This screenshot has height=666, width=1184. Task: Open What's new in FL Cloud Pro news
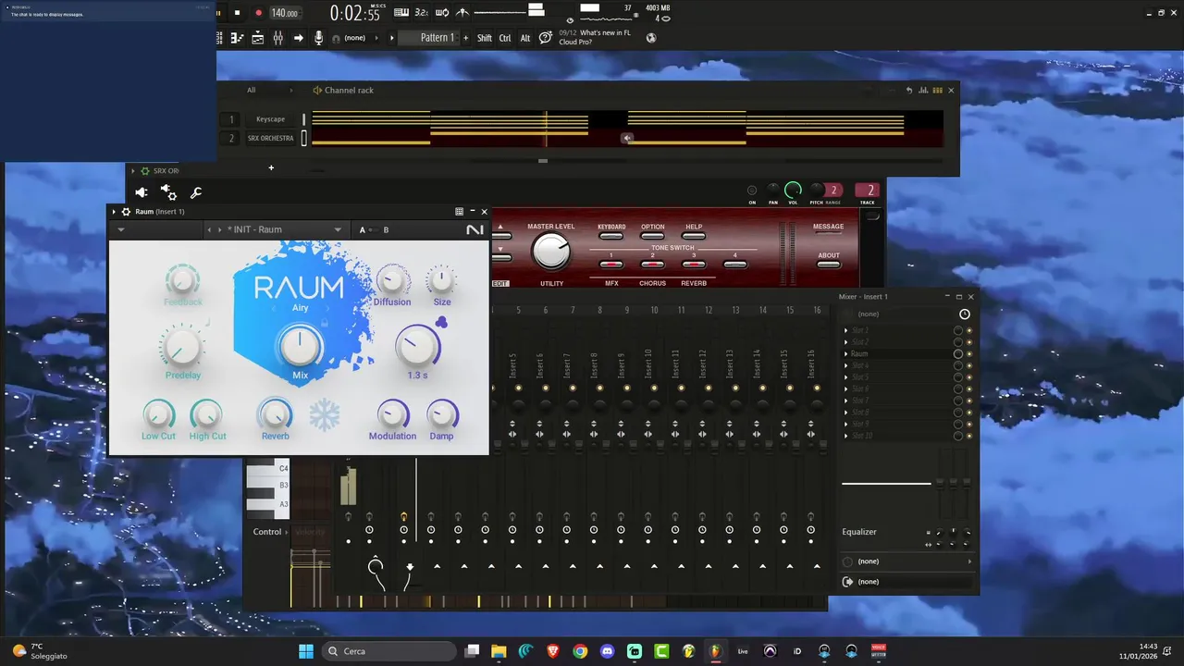(595, 37)
